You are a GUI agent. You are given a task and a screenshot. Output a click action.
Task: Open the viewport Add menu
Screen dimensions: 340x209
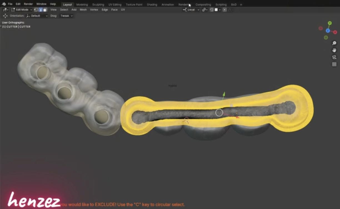[74, 10]
